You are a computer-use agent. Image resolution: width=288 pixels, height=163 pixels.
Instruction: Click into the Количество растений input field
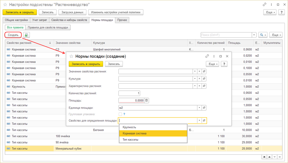pos(129,93)
